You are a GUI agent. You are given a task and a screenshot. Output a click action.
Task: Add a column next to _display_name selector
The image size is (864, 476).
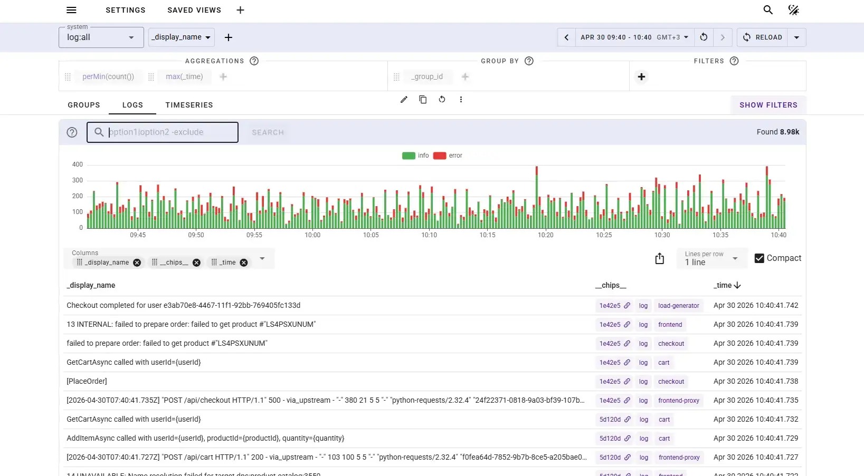(229, 37)
